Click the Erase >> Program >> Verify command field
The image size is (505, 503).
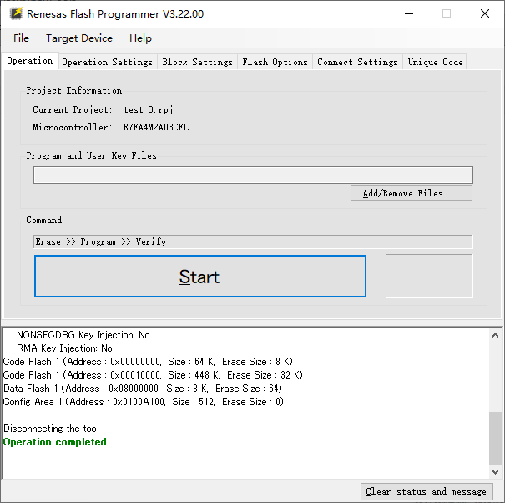[x=253, y=241]
